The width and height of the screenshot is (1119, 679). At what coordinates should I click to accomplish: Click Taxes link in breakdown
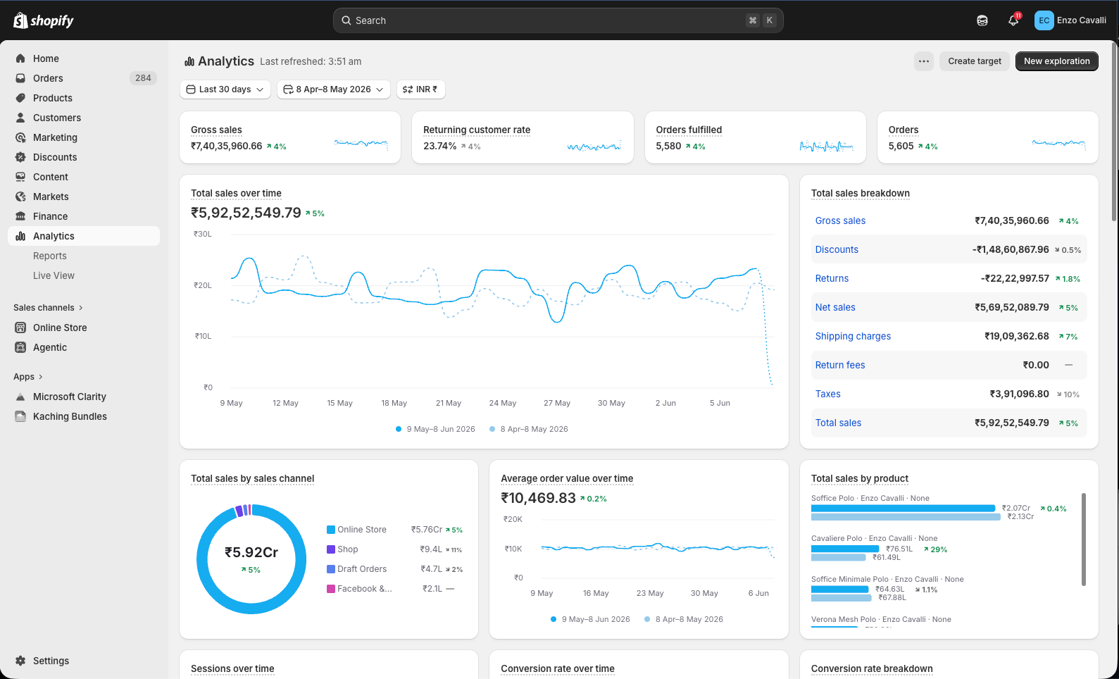click(828, 394)
